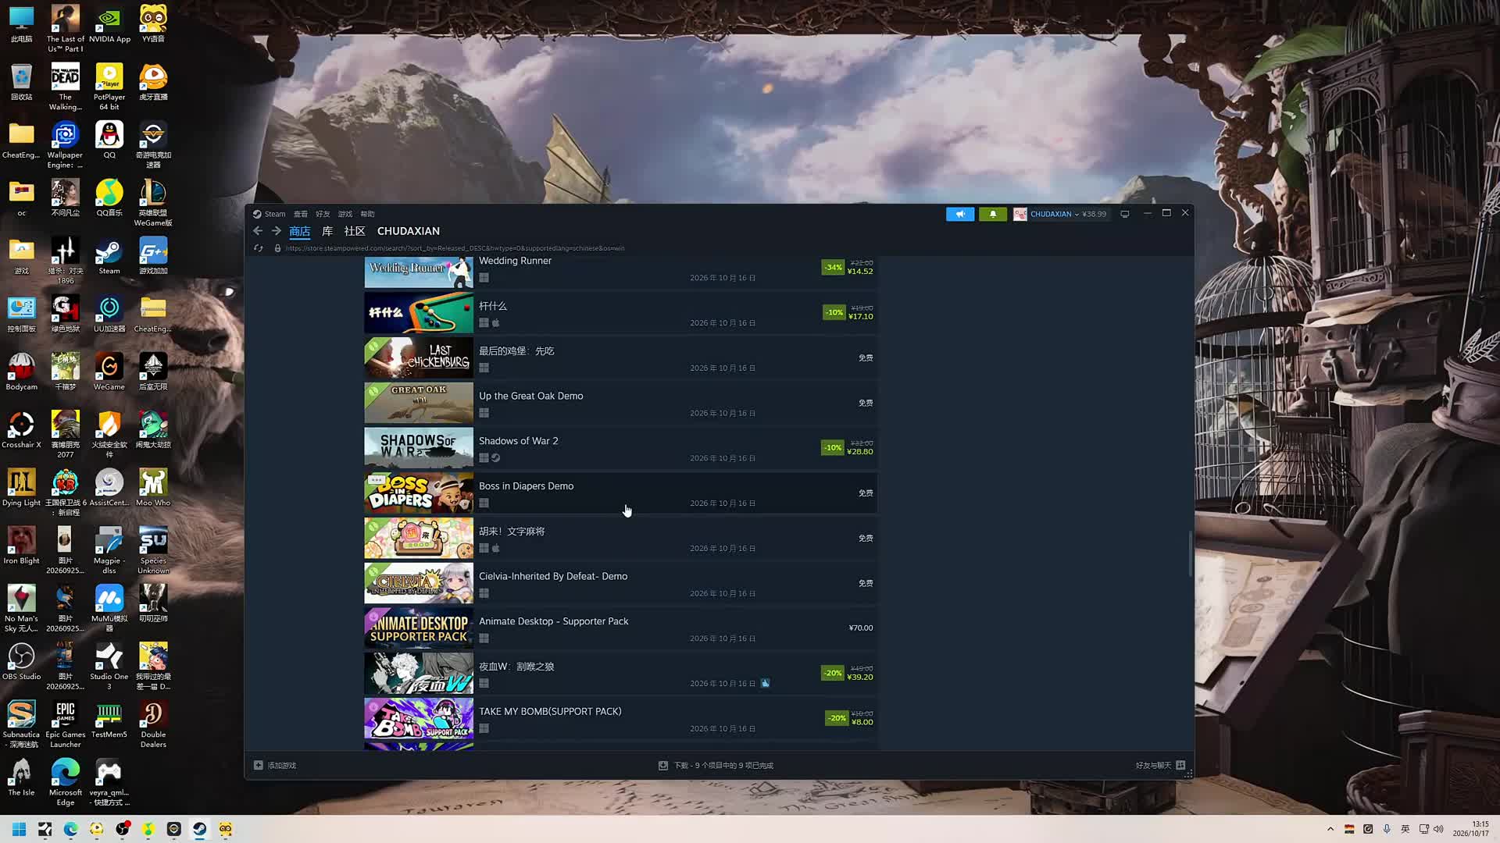Screen dimensions: 1500x843
Task: Open the 游戏 menu
Action: tap(345, 214)
